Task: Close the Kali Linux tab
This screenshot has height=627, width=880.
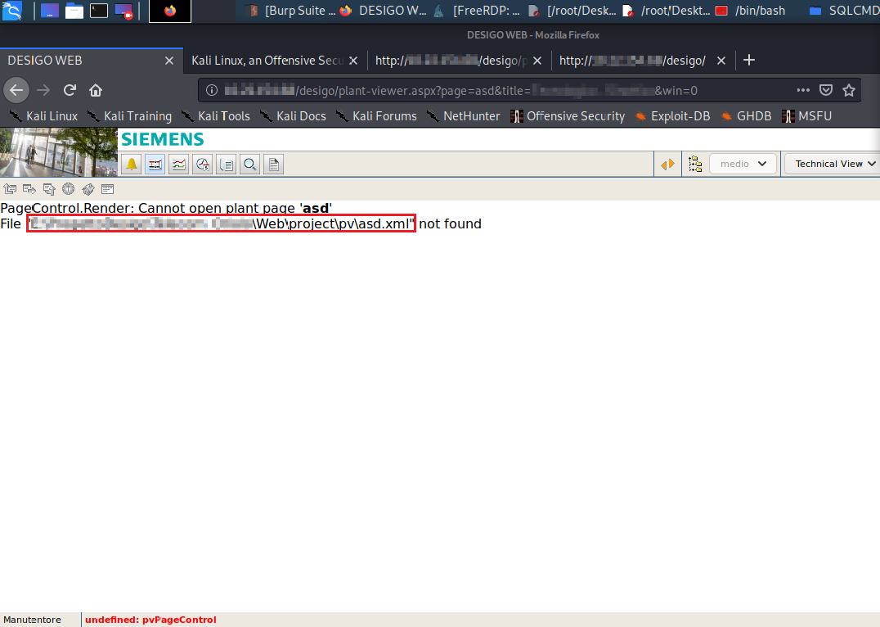Action: [353, 61]
